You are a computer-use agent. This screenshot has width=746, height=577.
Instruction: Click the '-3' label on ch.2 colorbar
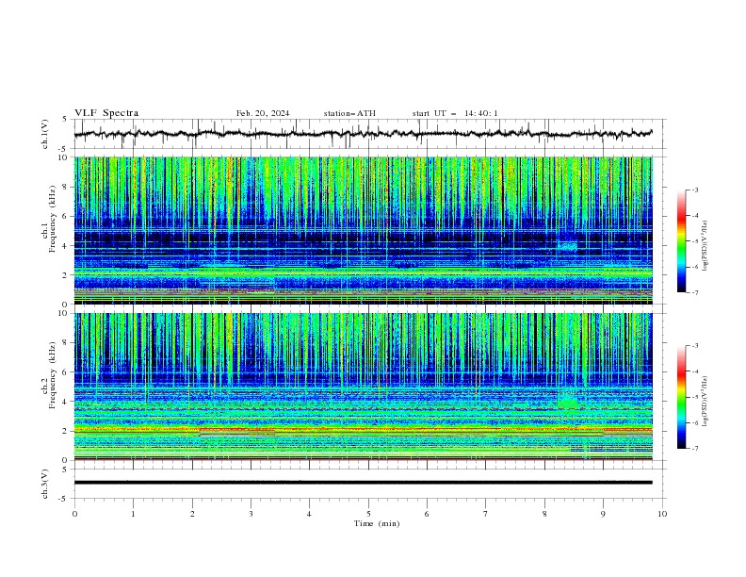695,346
